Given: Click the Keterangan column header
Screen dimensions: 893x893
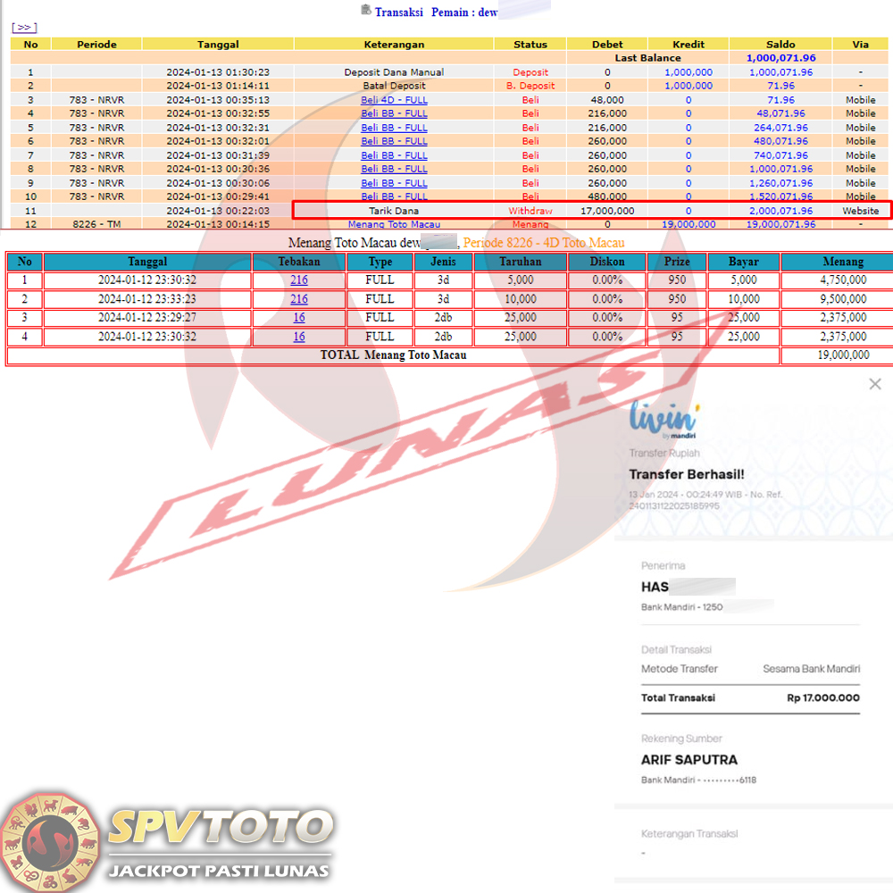Looking at the screenshot, I should [394, 44].
